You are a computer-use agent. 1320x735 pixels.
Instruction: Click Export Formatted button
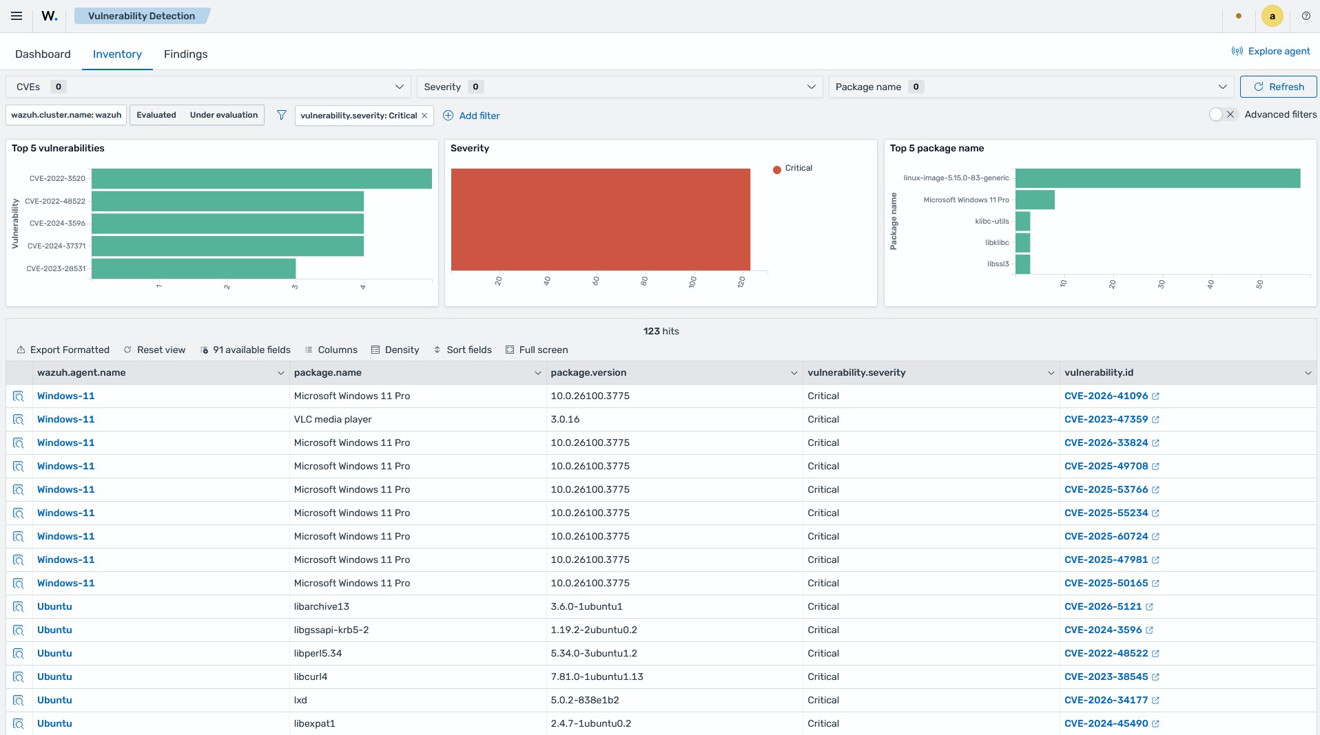click(x=63, y=350)
